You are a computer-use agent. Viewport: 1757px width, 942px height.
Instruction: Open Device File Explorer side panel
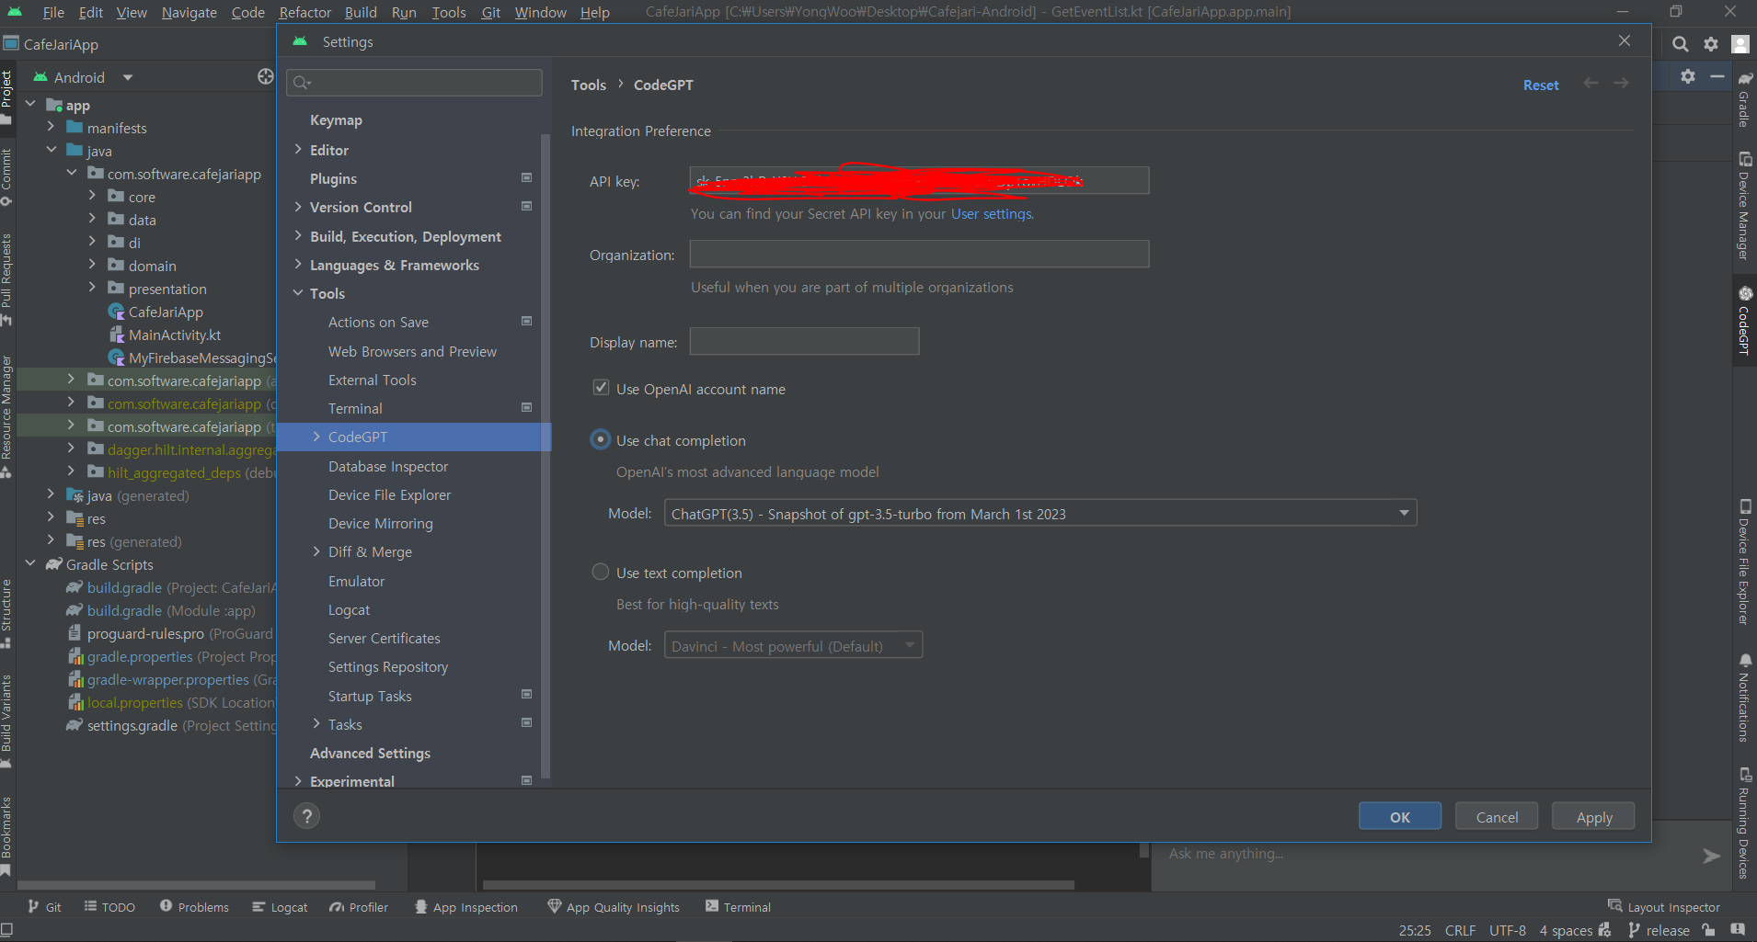1744,562
